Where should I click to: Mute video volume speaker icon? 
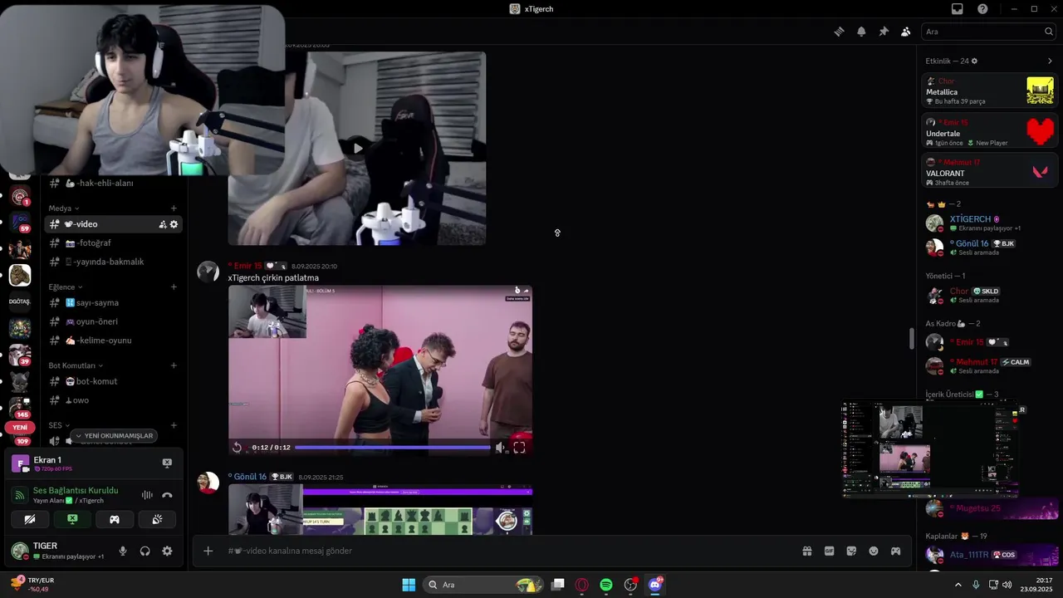(x=500, y=448)
